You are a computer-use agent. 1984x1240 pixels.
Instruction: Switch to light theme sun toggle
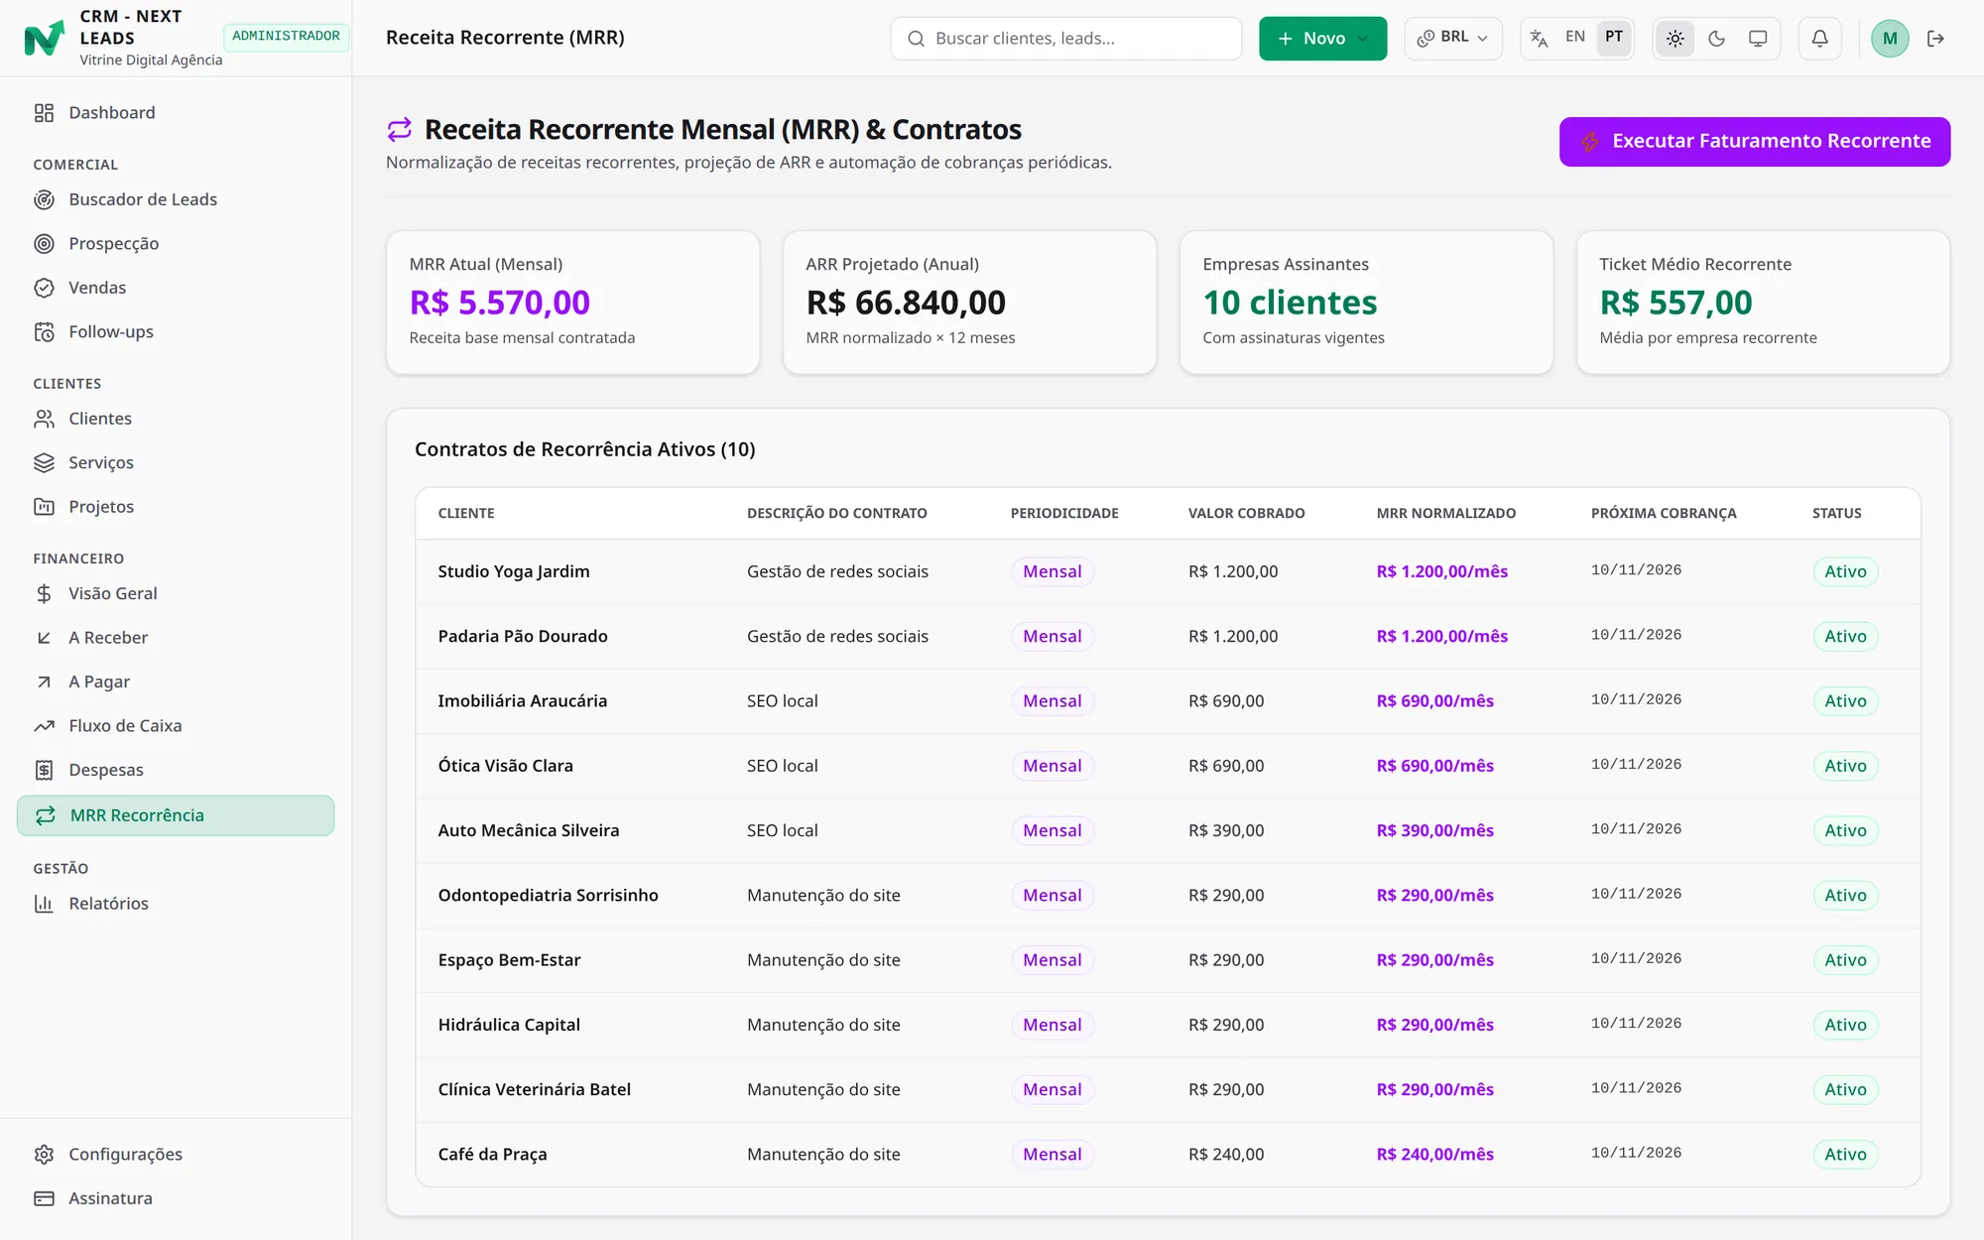1675,39
